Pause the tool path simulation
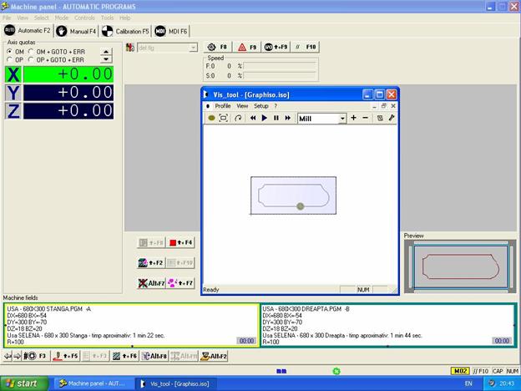This screenshot has height=391, width=521. pos(276,119)
